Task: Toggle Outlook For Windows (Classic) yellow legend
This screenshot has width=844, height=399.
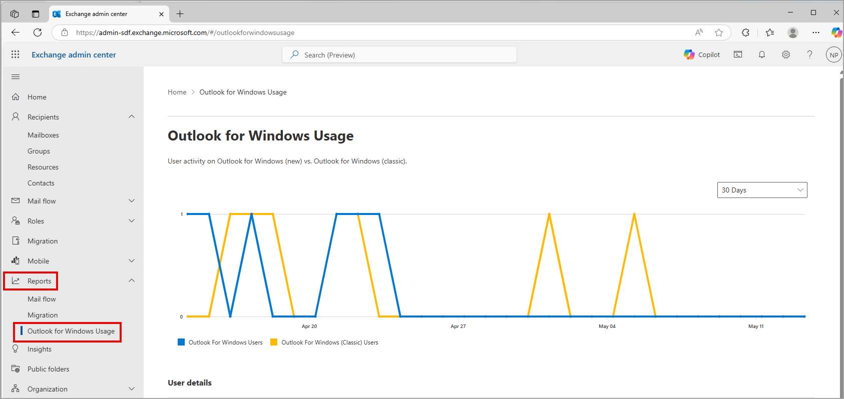Action: [x=324, y=342]
